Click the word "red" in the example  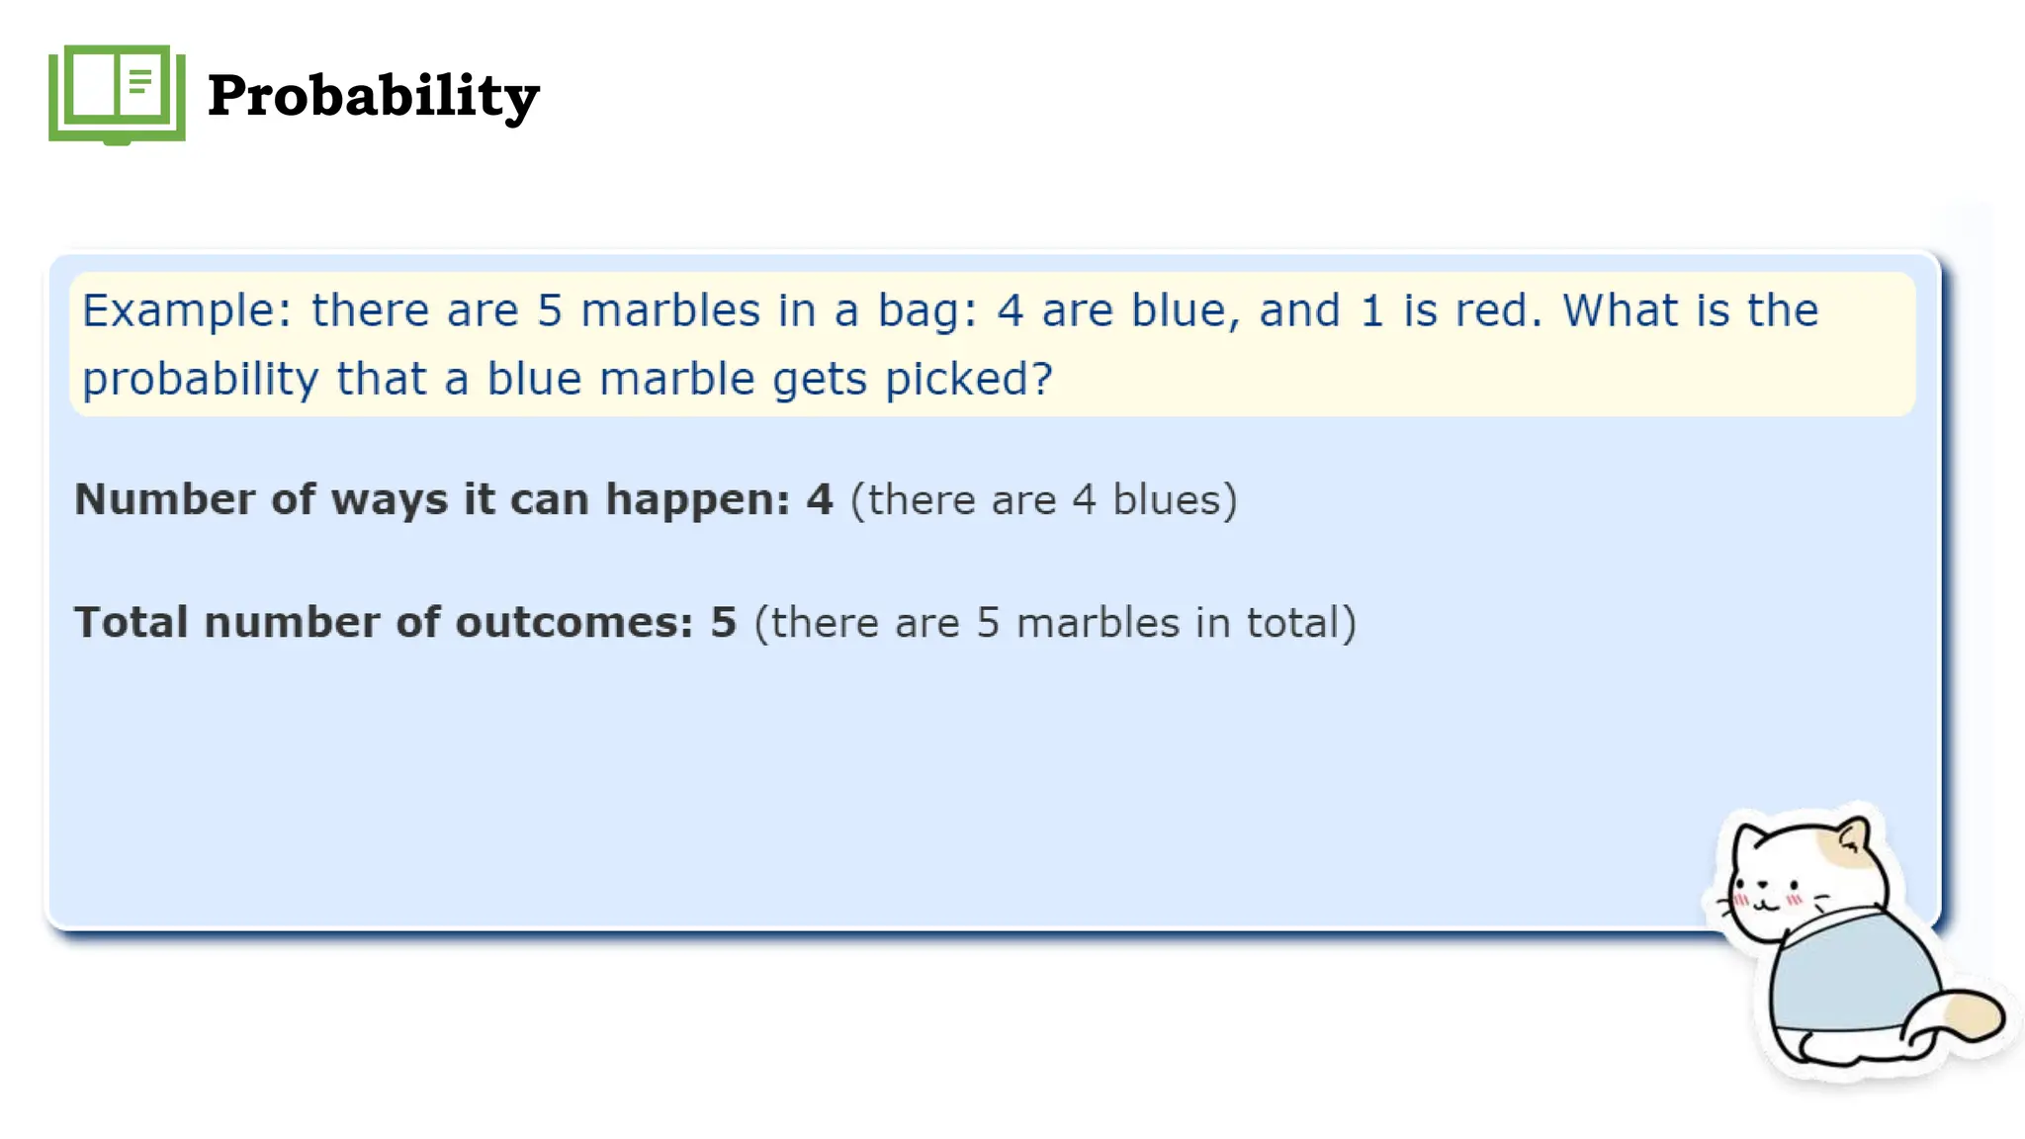[x=1470, y=310]
